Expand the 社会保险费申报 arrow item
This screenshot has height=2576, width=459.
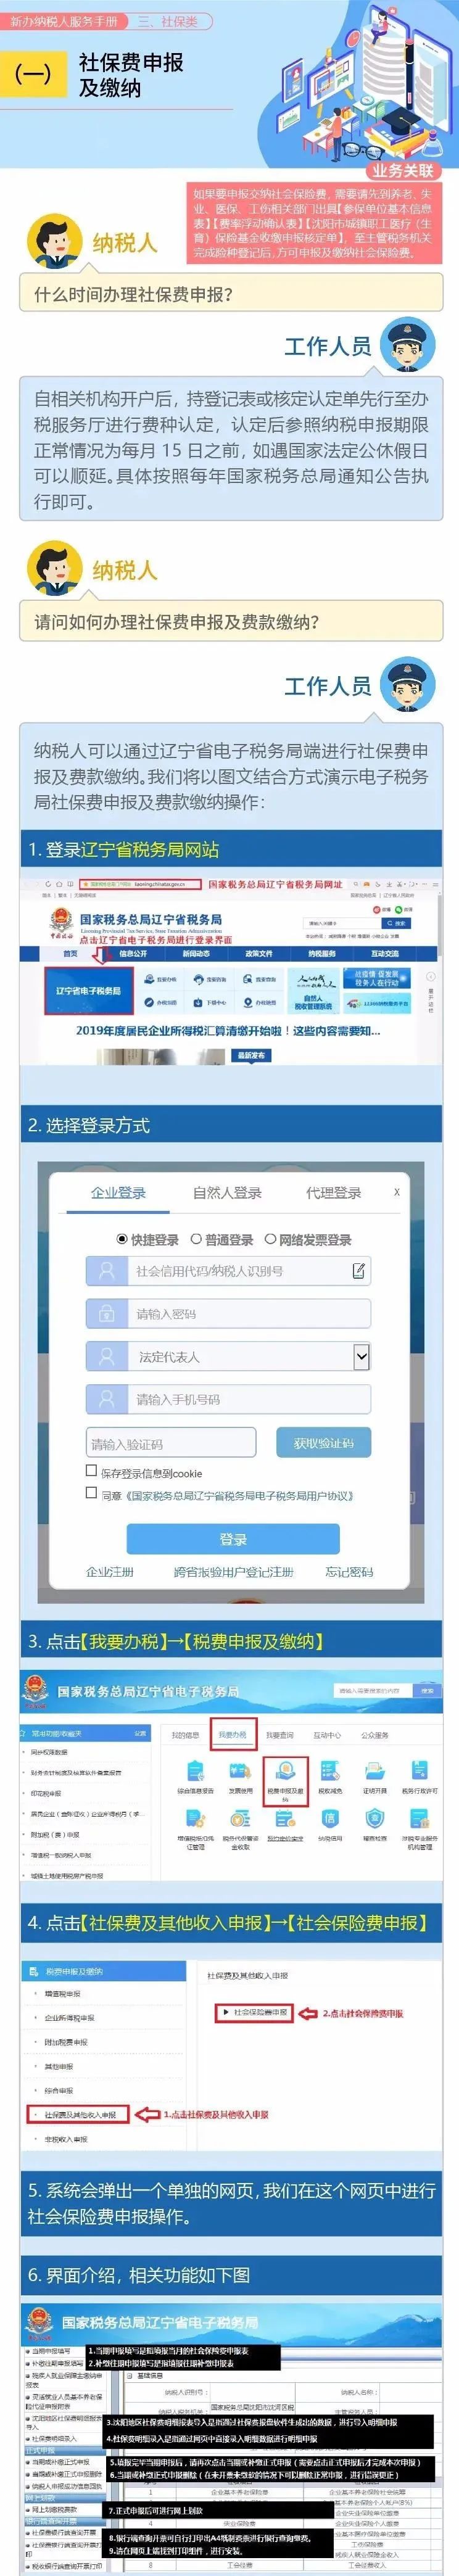click(x=255, y=2012)
